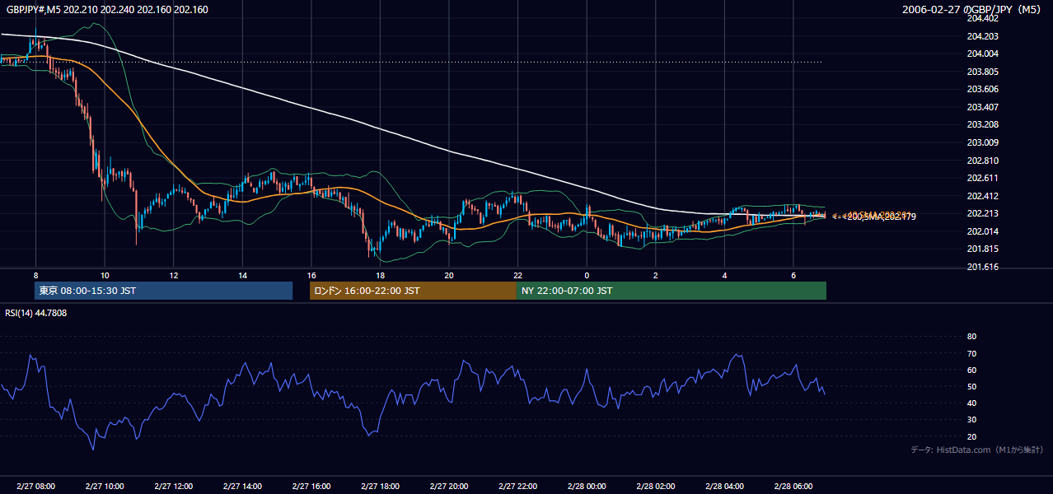Click the RSI scale label 50
This screenshot has width=1053, height=494.
pyautogui.click(x=971, y=386)
